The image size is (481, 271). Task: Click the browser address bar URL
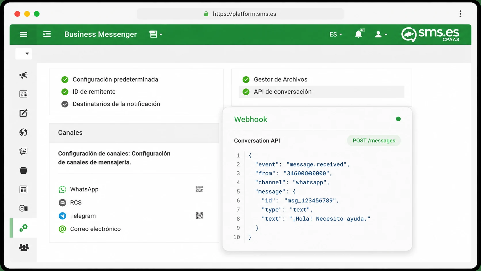(x=245, y=14)
